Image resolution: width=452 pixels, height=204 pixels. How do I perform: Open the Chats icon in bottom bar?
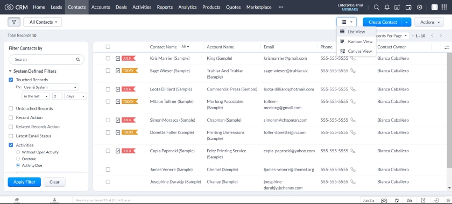pyautogui.click(x=17, y=201)
